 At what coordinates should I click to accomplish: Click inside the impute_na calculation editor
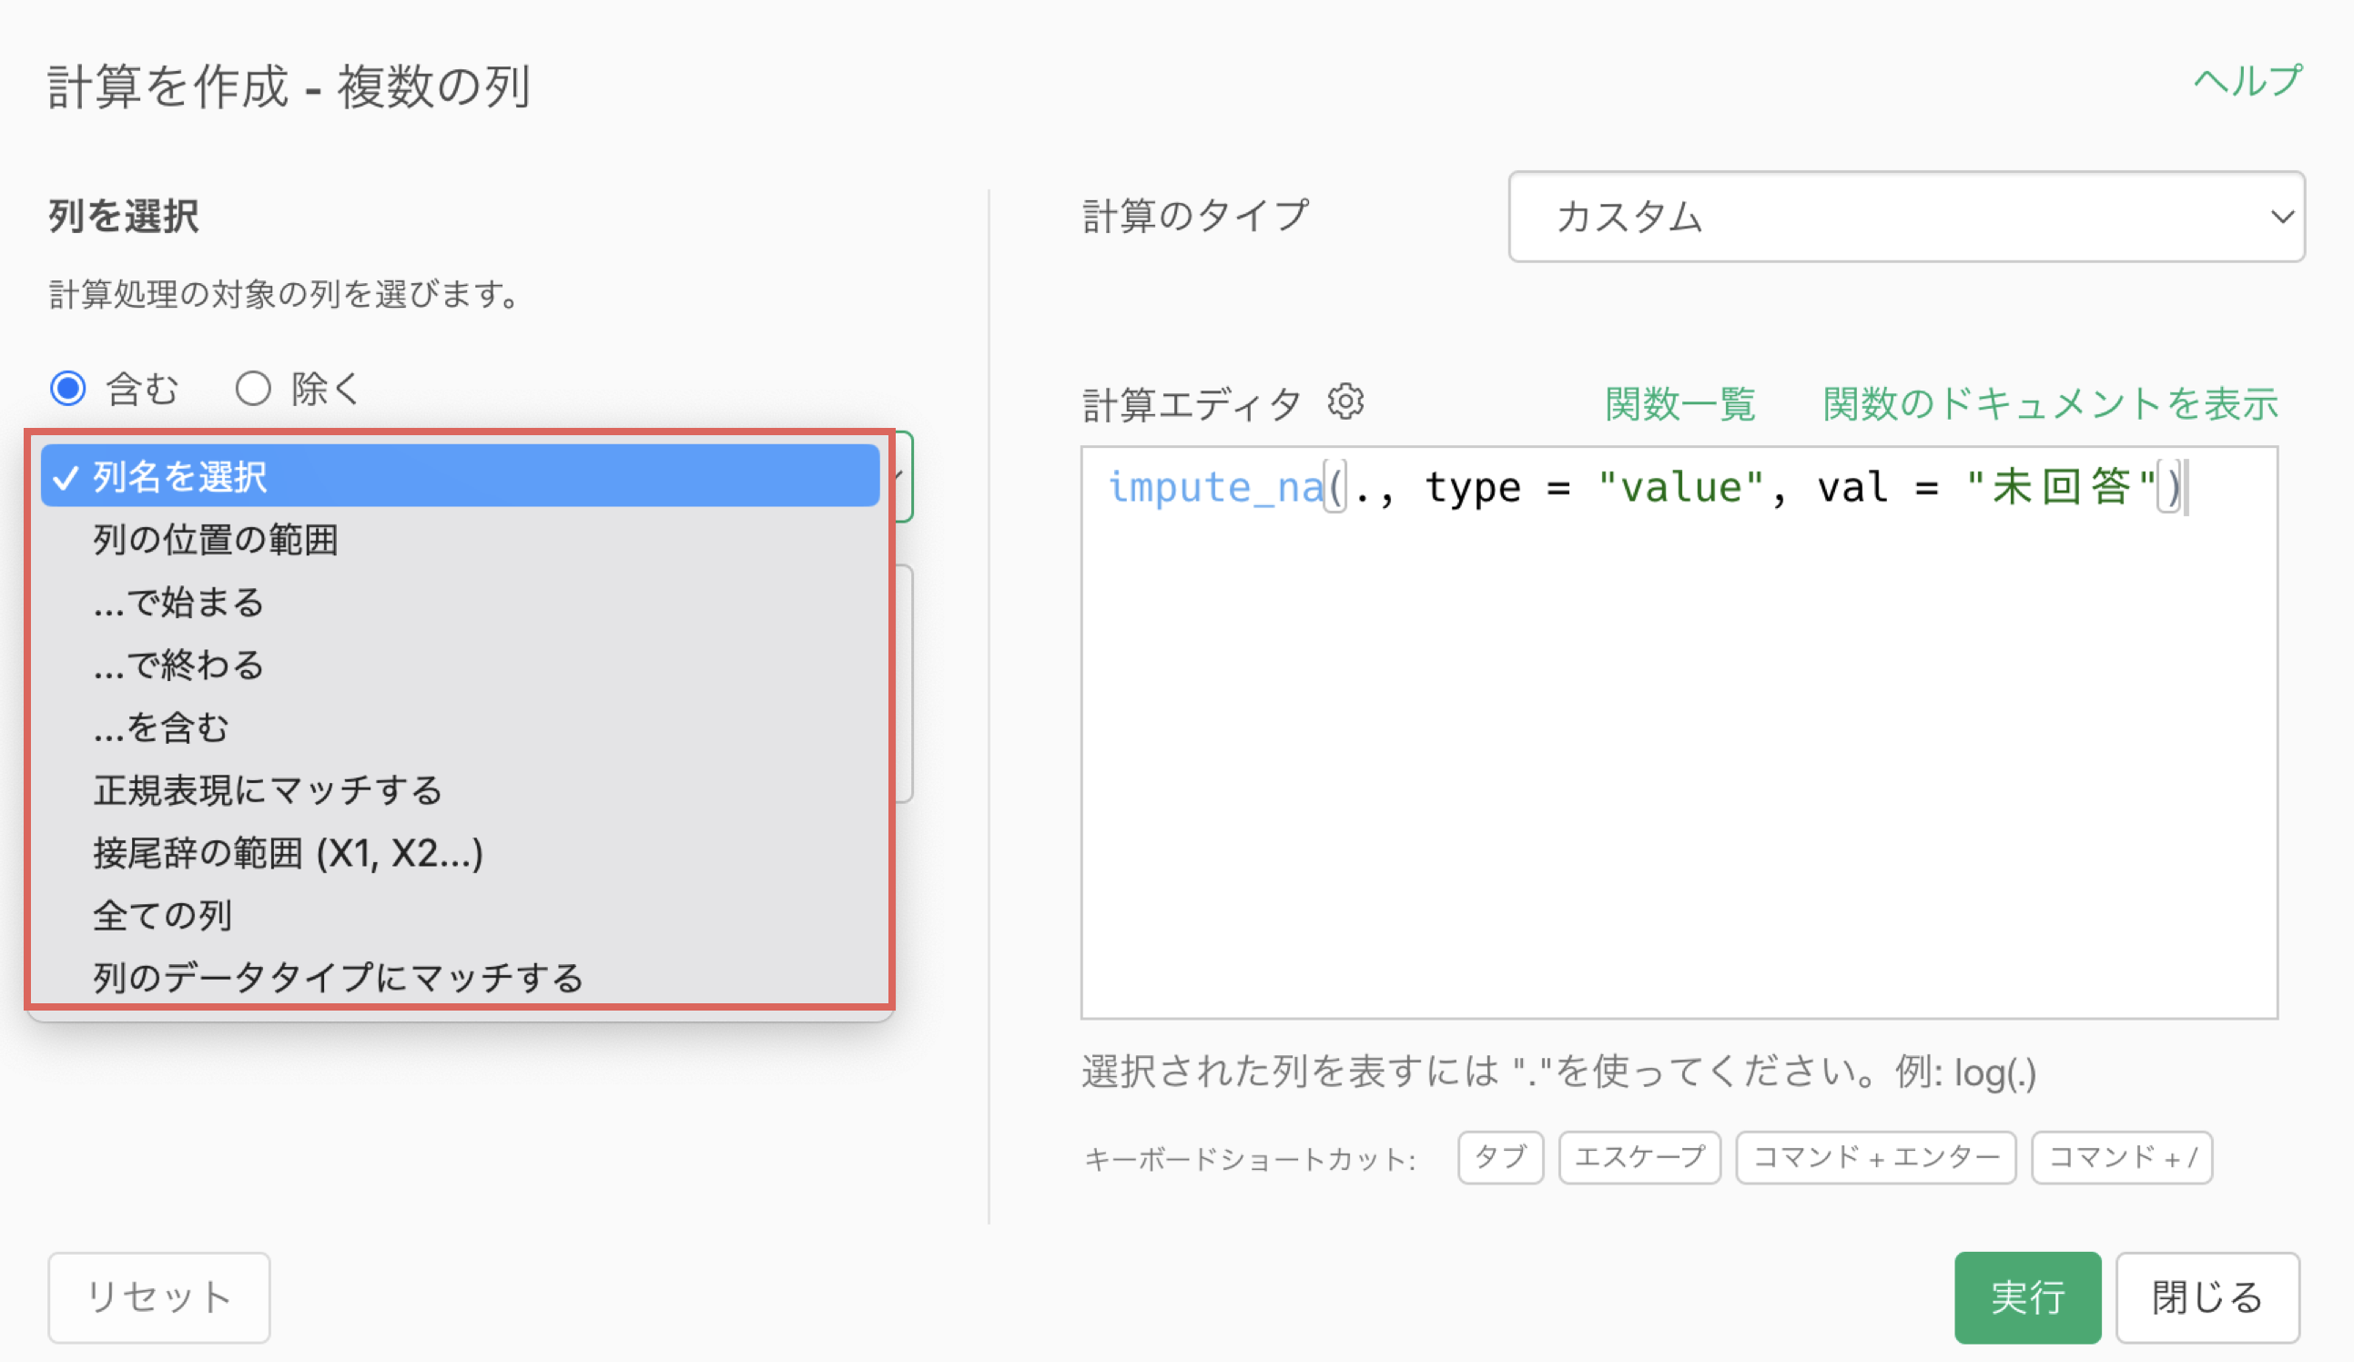[x=1678, y=747]
